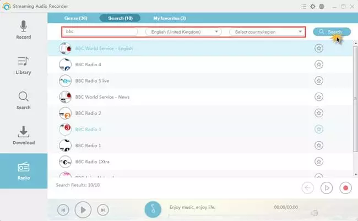This screenshot has width=358, height=221.
Task: Open the task list icon in title bar
Action: coord(303,7)
